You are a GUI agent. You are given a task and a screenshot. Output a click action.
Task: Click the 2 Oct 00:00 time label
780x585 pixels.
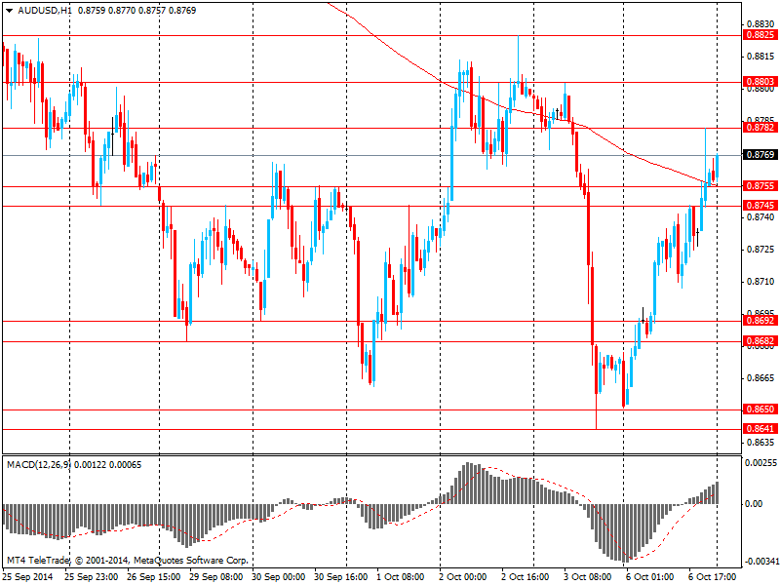click(x=463, y=576)
